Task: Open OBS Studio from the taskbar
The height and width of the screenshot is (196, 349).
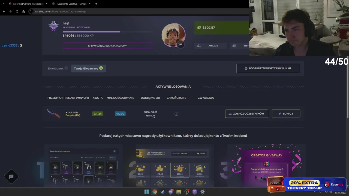Action: point(186,192)
